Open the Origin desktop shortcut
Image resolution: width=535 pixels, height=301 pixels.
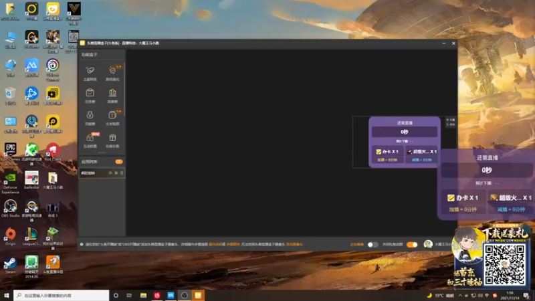(x=10, y=237)
